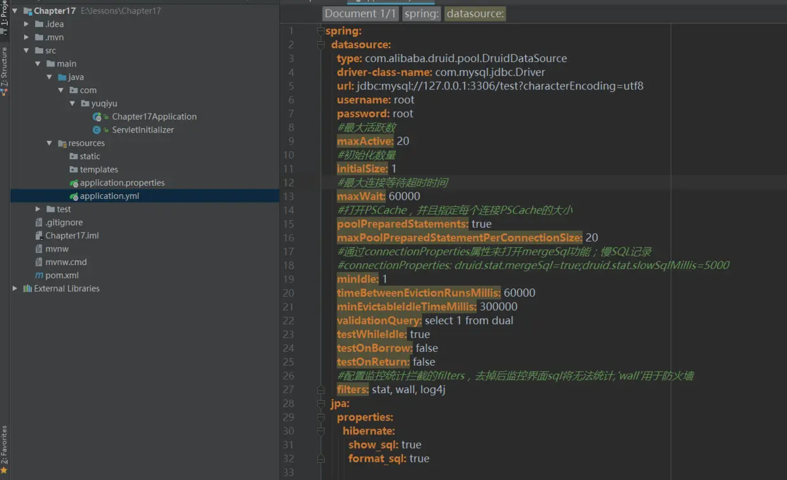
Task: Click the .mvn folder icon
Action: click(39, 37)
